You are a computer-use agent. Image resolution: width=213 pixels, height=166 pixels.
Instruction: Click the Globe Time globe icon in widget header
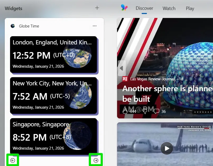[12, 26]
